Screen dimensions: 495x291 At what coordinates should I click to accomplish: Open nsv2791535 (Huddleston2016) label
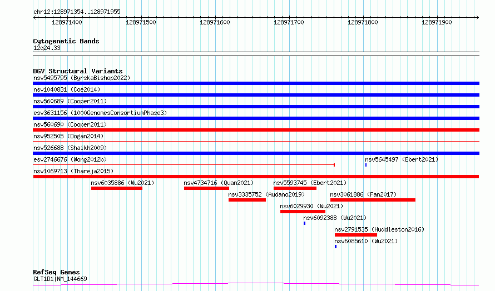point(379,229)
